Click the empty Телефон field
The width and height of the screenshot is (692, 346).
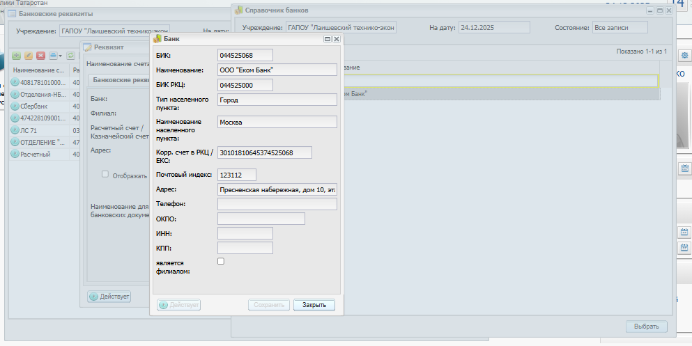pyautogui.click(x=277, y=204)
